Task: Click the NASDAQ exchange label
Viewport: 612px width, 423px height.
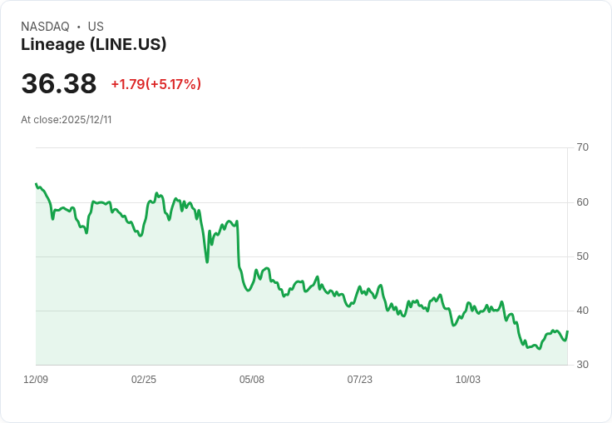Action: pos(45,27)
